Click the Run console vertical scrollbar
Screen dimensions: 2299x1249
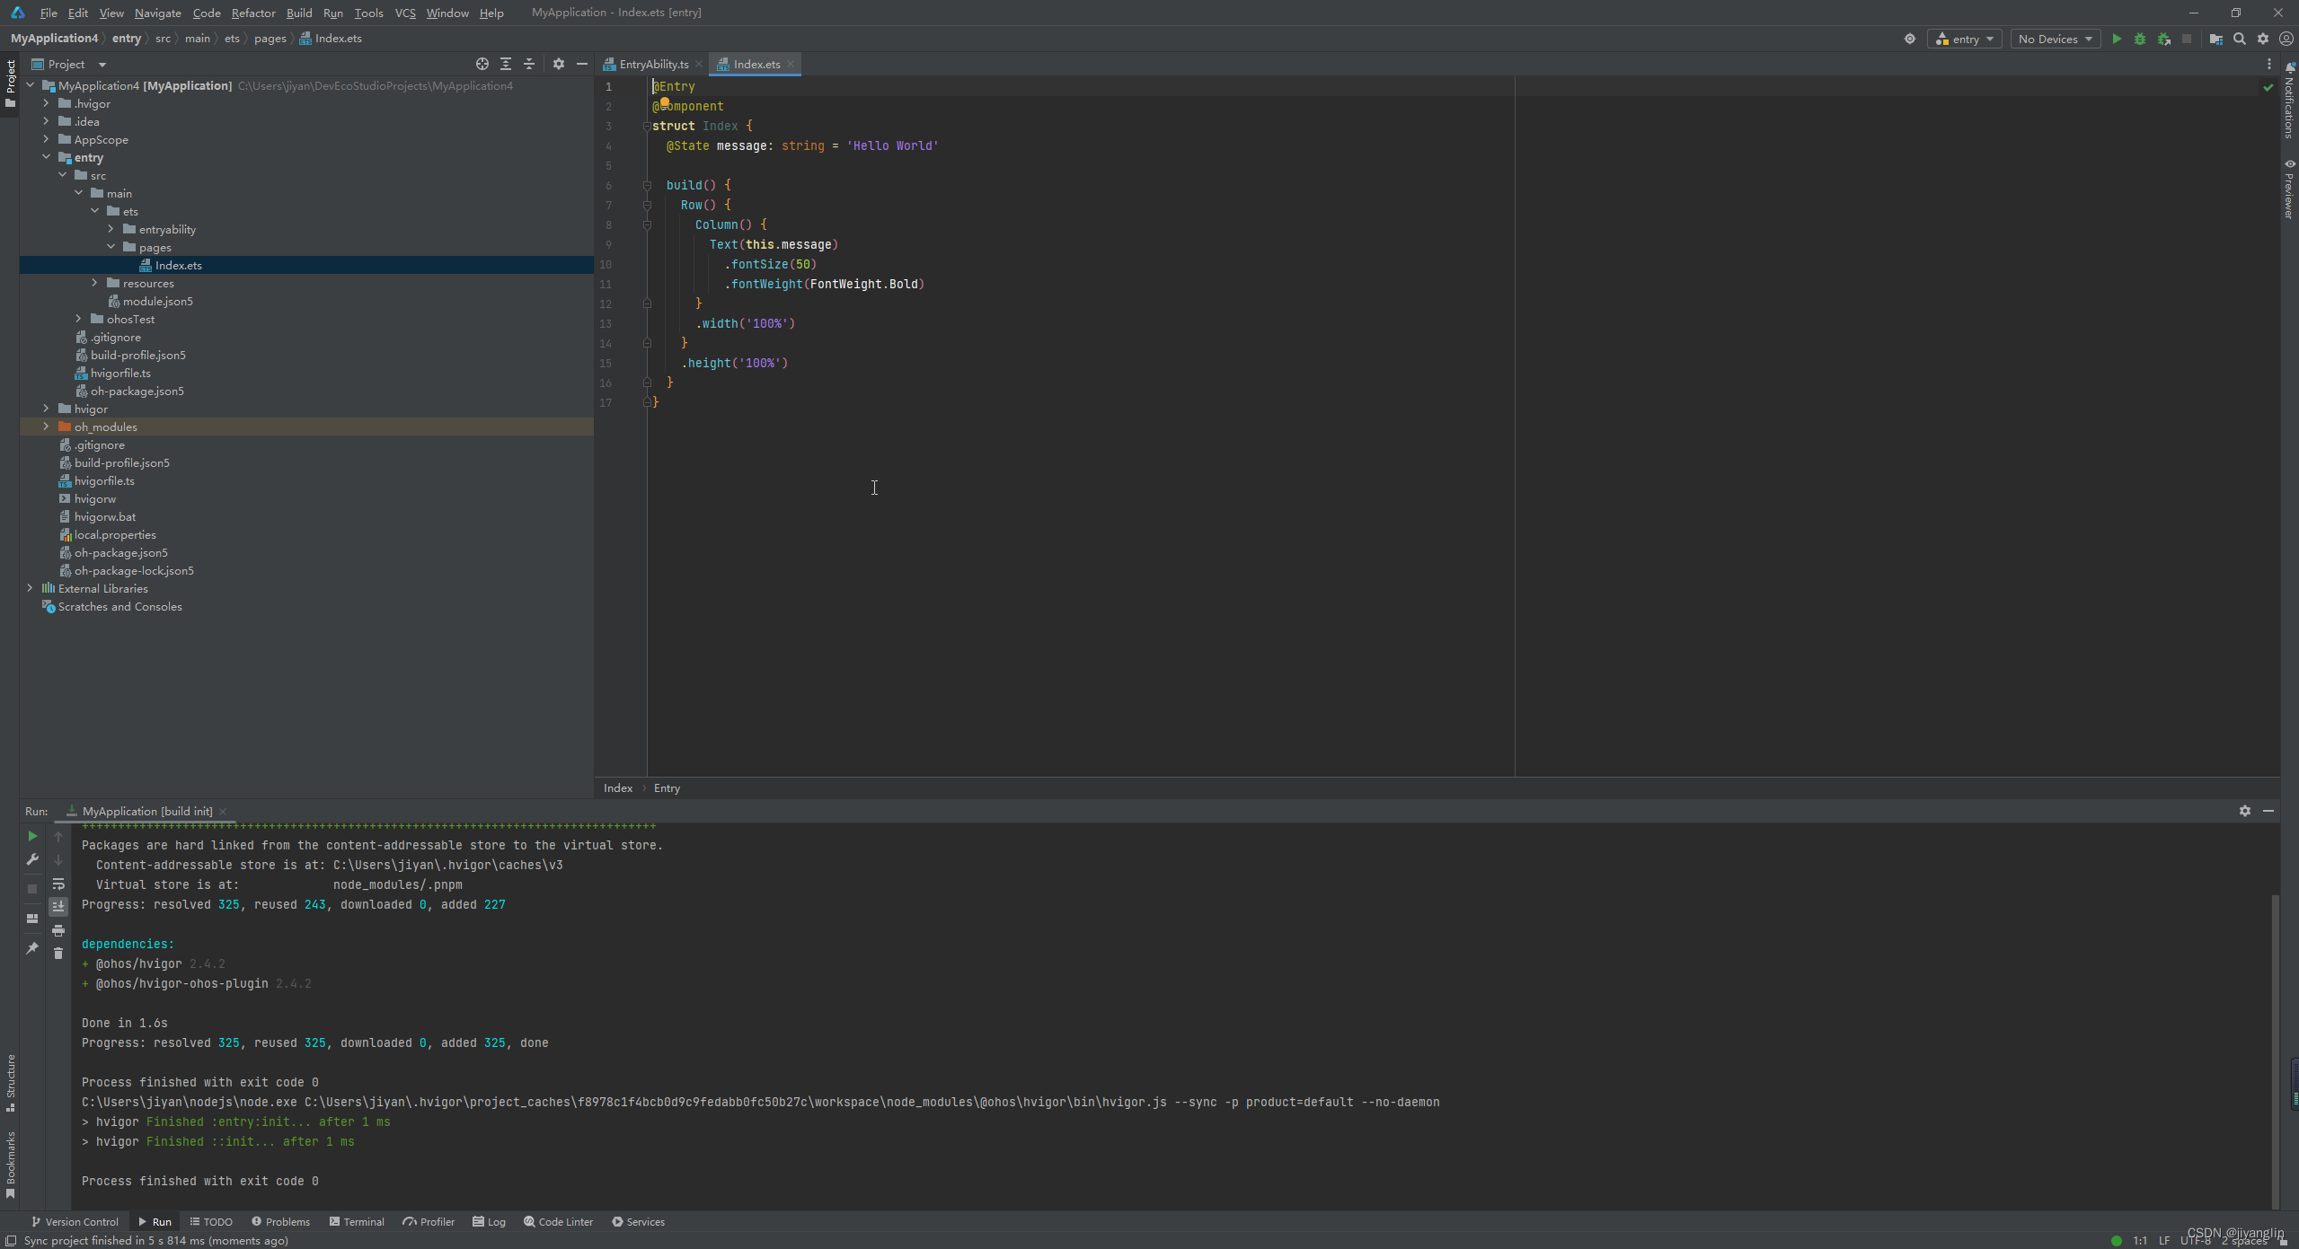click(x=2275, y=1051)
